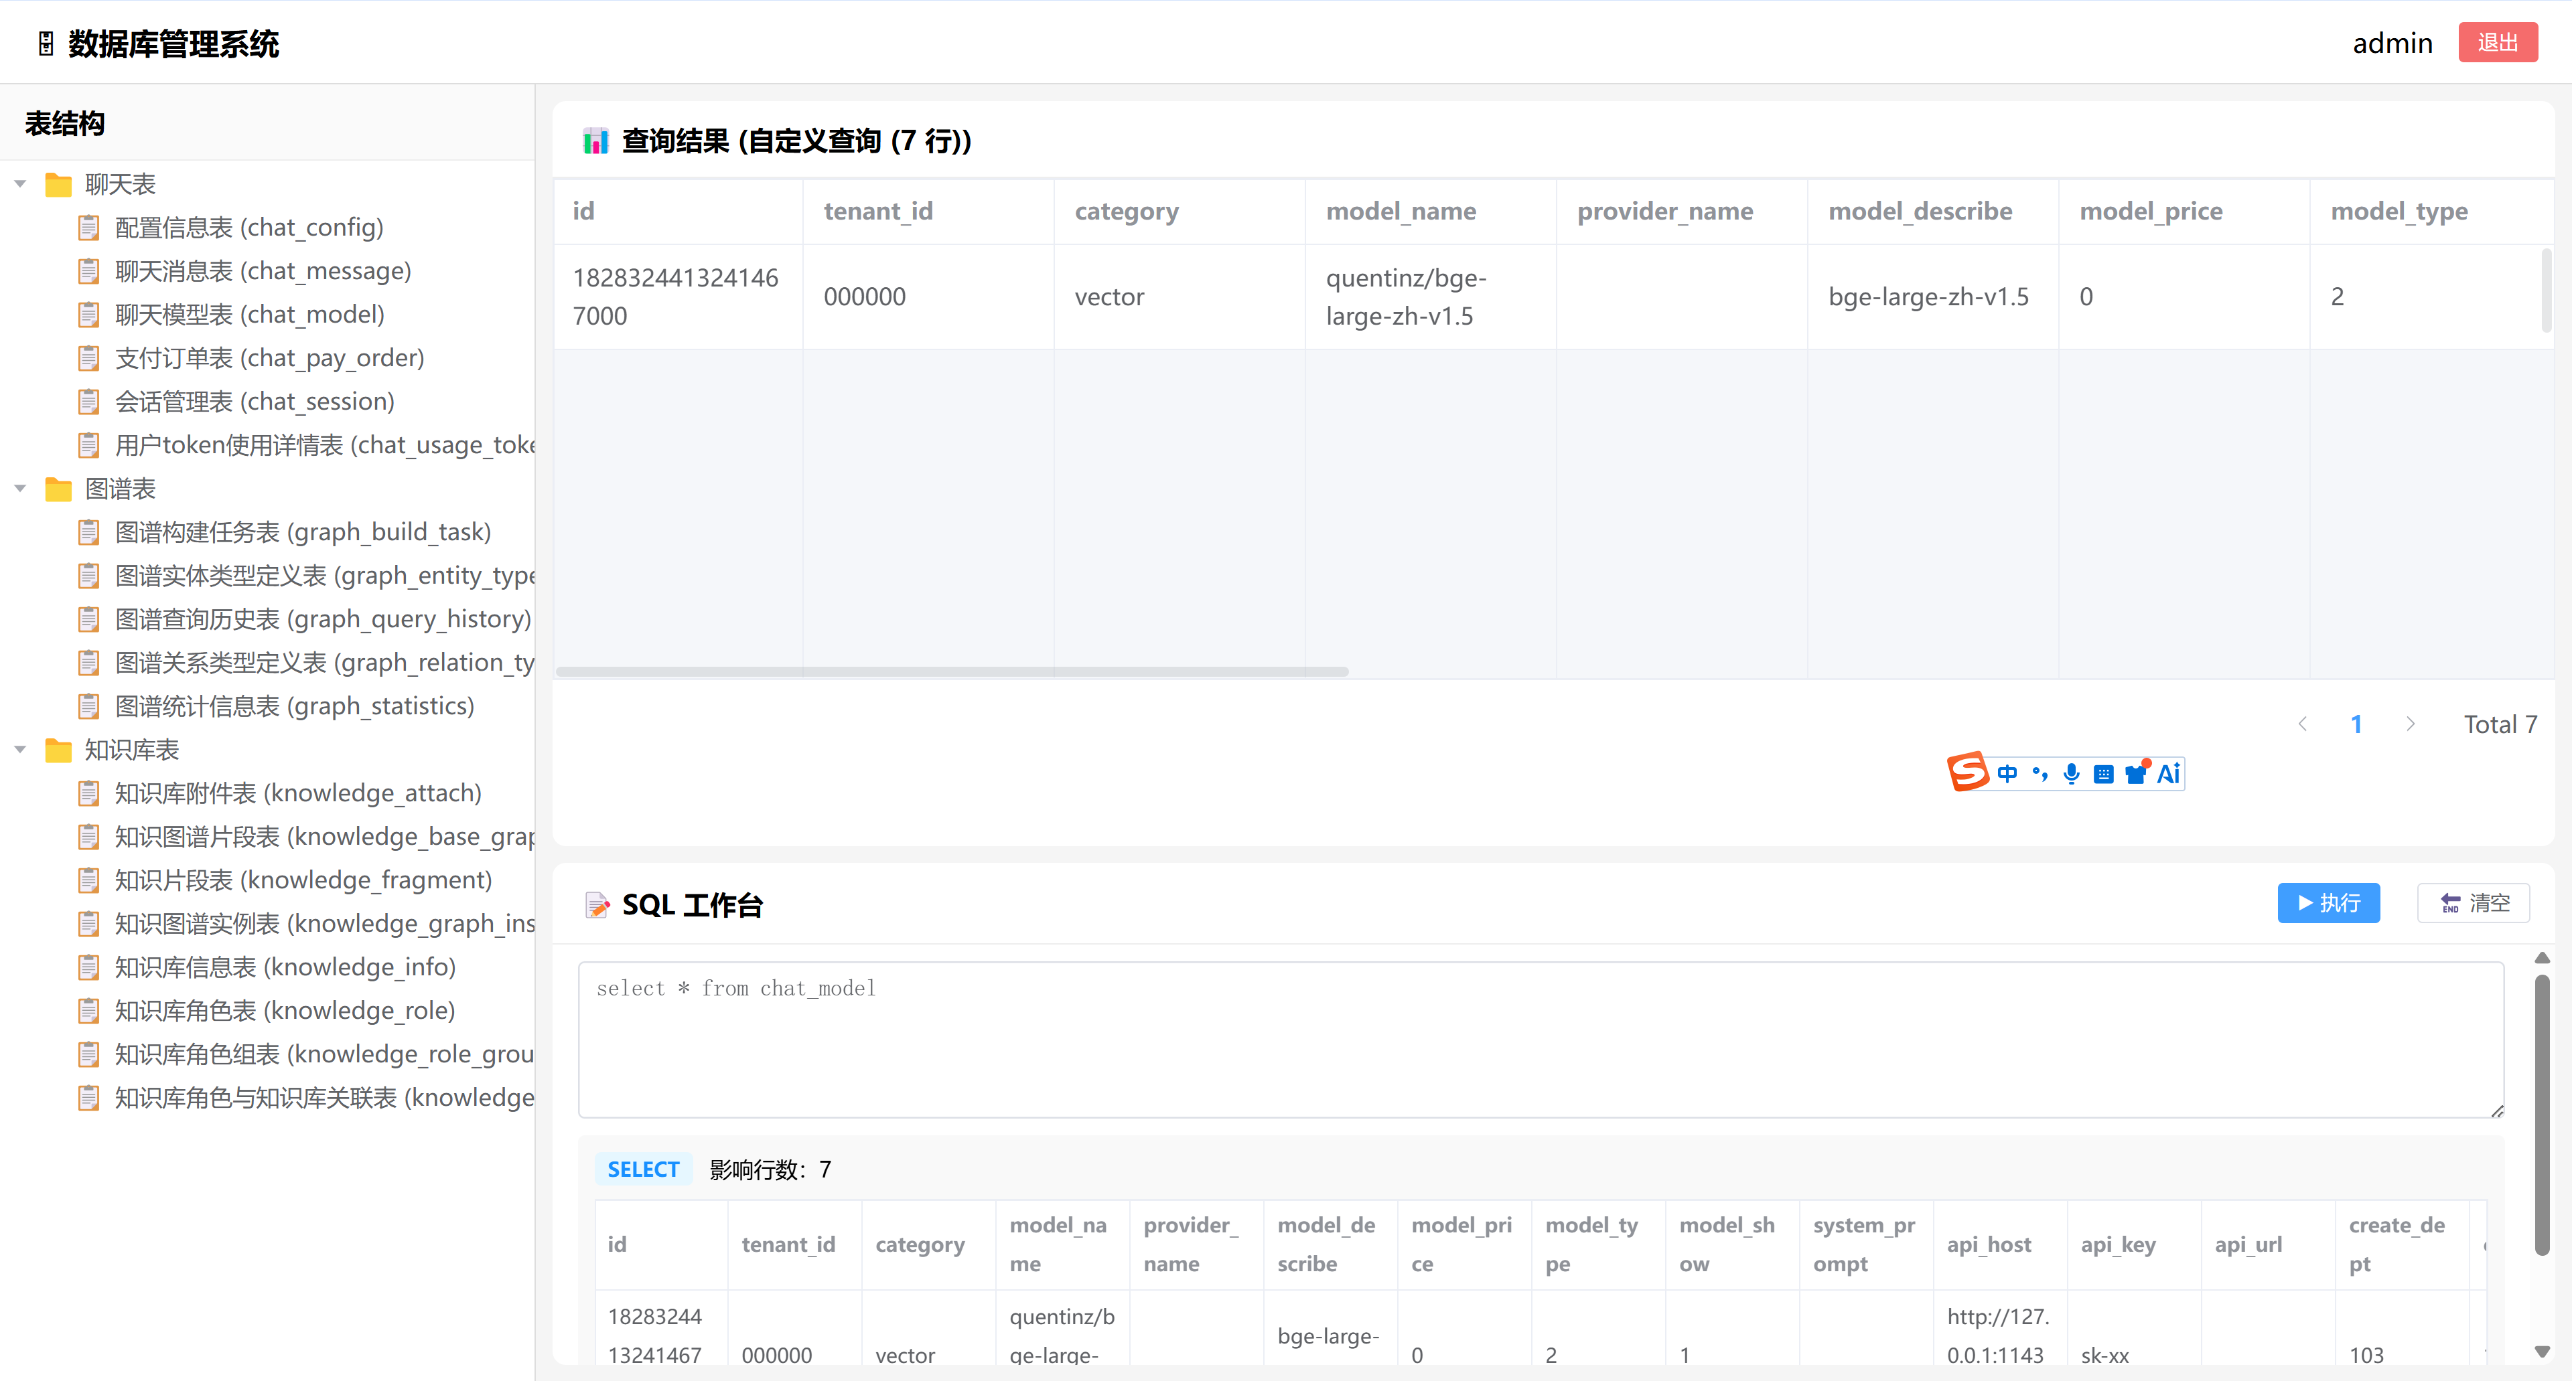
Task: Go to next results page arrow
Action: [2411, 724]
